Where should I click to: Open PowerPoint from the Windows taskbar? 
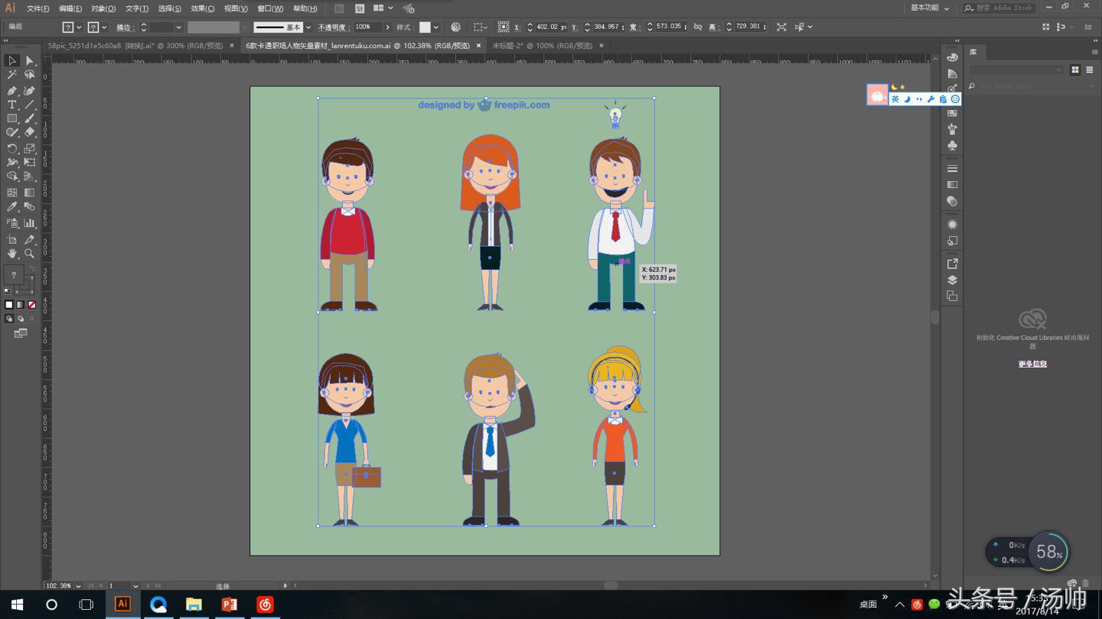point(229,604)
